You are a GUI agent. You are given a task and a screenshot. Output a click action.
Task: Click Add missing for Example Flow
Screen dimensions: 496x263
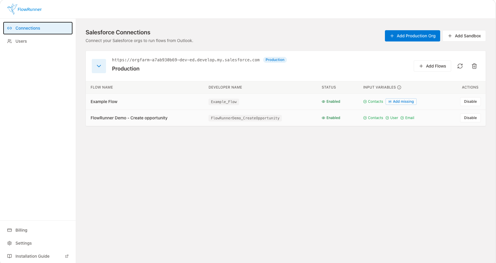pos(401,102)
